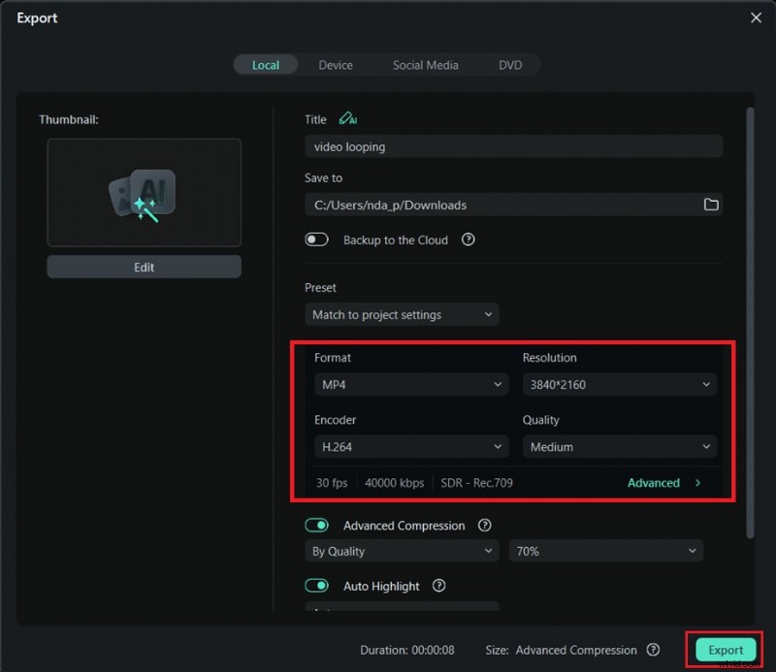Click the video looping title field
The height and width of the screenshot is (672, 776).
(514, 145)
